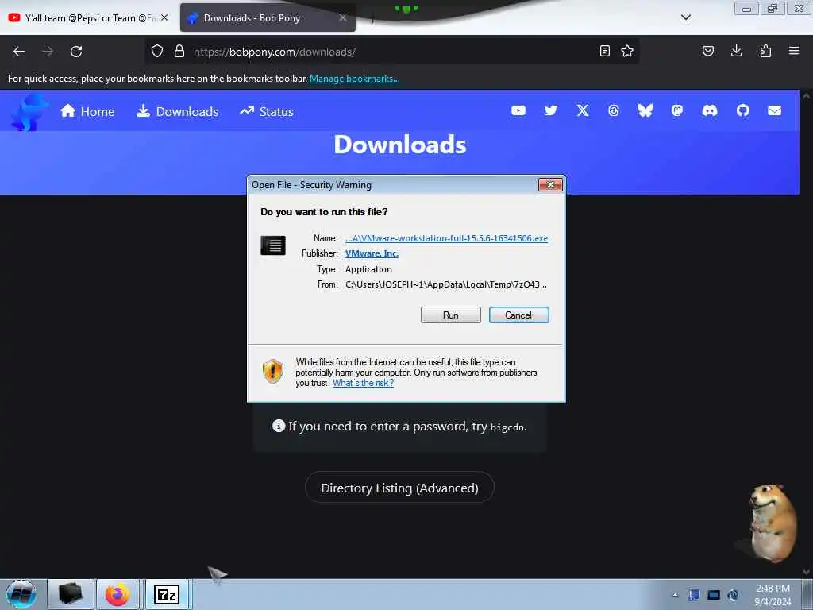The width and height of the screenshot is (813, 610).
Task: Click the Bluesky butterfly icon
Action: coord(645,110)
